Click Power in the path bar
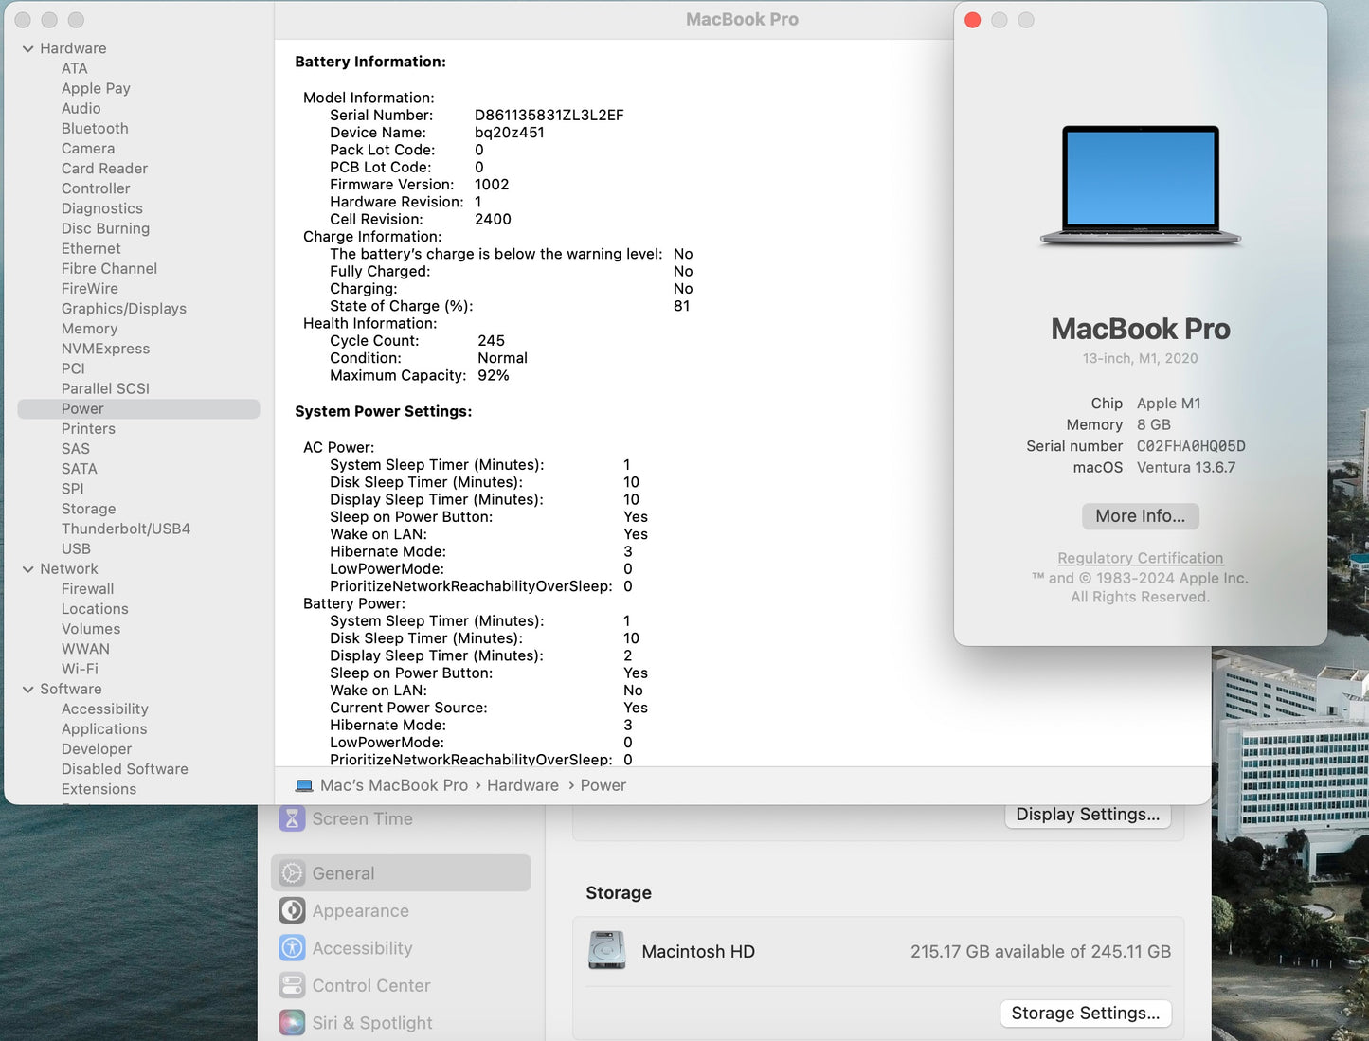This screenshot has height=1041, width=1369. pyautogui.click(x=603, y=785)
